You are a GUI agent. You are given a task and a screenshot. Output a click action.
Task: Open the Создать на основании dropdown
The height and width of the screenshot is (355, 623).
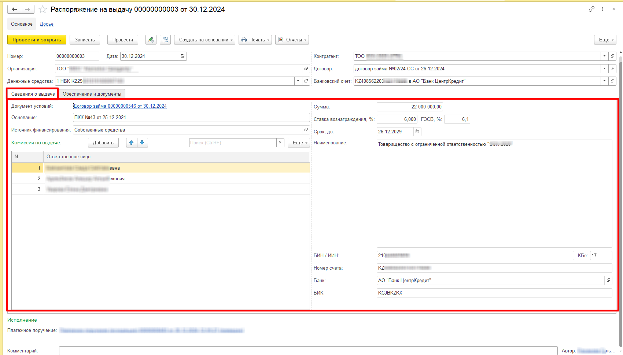(x=204, y=40)
